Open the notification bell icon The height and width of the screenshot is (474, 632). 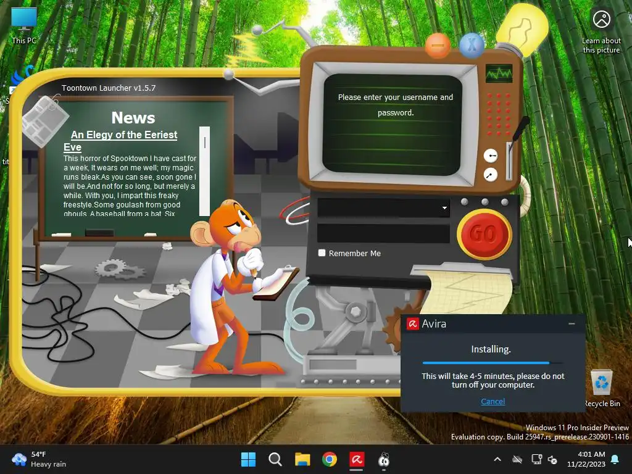pos(615,459)
